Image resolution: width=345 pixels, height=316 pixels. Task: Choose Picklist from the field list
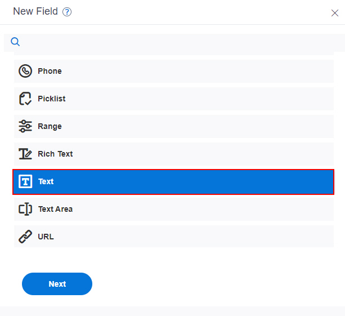[x=174, y=99]
